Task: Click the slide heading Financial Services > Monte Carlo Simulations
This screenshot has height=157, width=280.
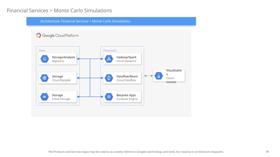Action: click(x=59, y=11)
